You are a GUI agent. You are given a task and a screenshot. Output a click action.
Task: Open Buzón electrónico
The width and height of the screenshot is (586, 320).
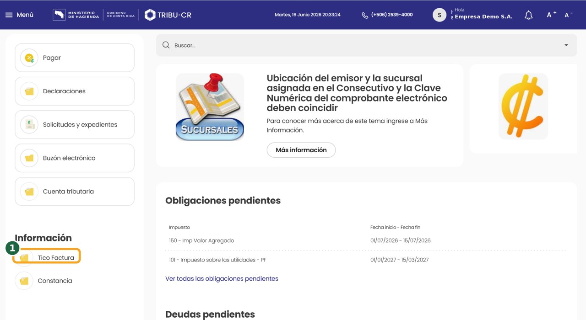75,158
